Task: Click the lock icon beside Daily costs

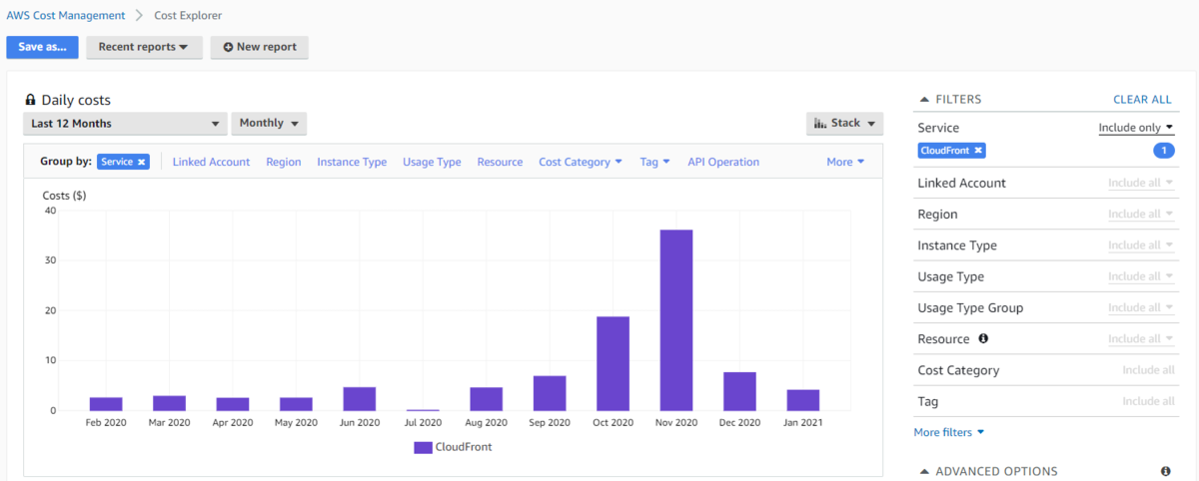Action: pos(30,100)
